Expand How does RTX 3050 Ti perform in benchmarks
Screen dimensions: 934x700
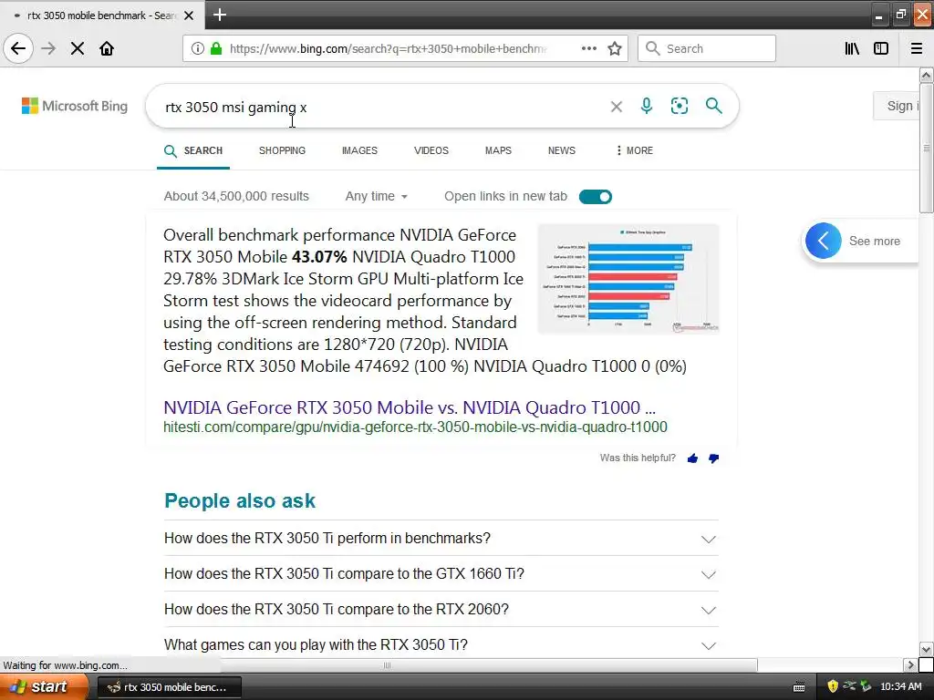coord(441,538)
